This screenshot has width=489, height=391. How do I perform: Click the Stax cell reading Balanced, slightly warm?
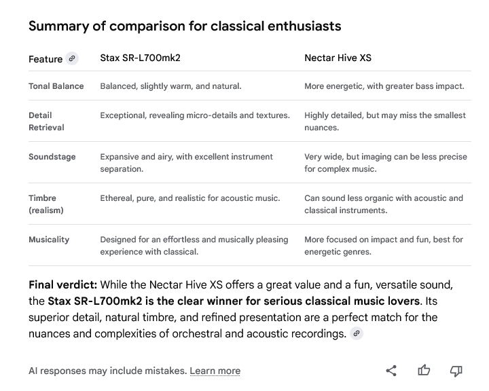click(x=170, y=86)
